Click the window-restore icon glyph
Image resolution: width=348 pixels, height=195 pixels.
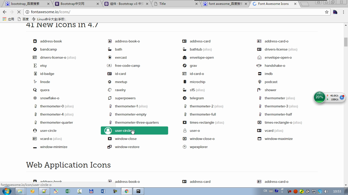pyautogui.click(x=110, y=147)
